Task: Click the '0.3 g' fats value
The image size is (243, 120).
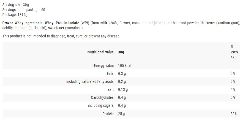Action: point(122,73)
